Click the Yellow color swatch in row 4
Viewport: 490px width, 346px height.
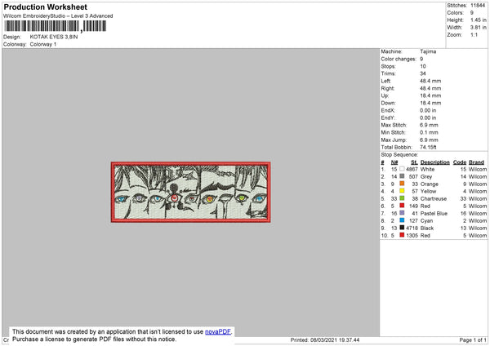coord(402,191)
